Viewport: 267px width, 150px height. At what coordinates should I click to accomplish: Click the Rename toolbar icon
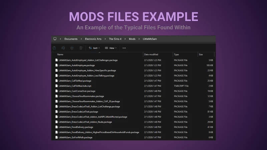click(x=63, y=48)
